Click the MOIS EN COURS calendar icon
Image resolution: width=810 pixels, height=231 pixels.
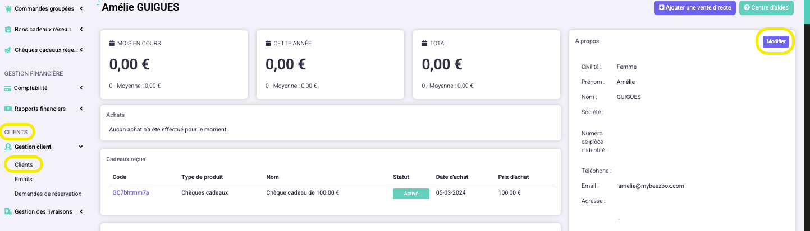(112, 43)
